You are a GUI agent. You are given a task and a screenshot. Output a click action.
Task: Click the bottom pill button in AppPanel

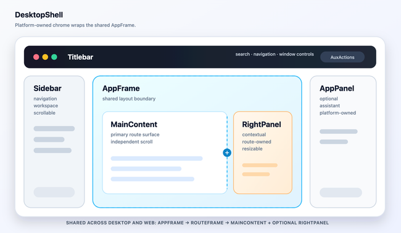tap(341, 192)
